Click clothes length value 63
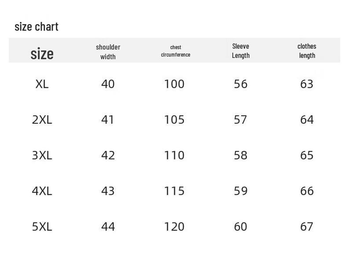Viewport: 349px width, 261px height. [307, 84]
